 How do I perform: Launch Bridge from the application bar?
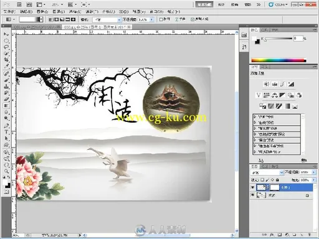point(19,4)
